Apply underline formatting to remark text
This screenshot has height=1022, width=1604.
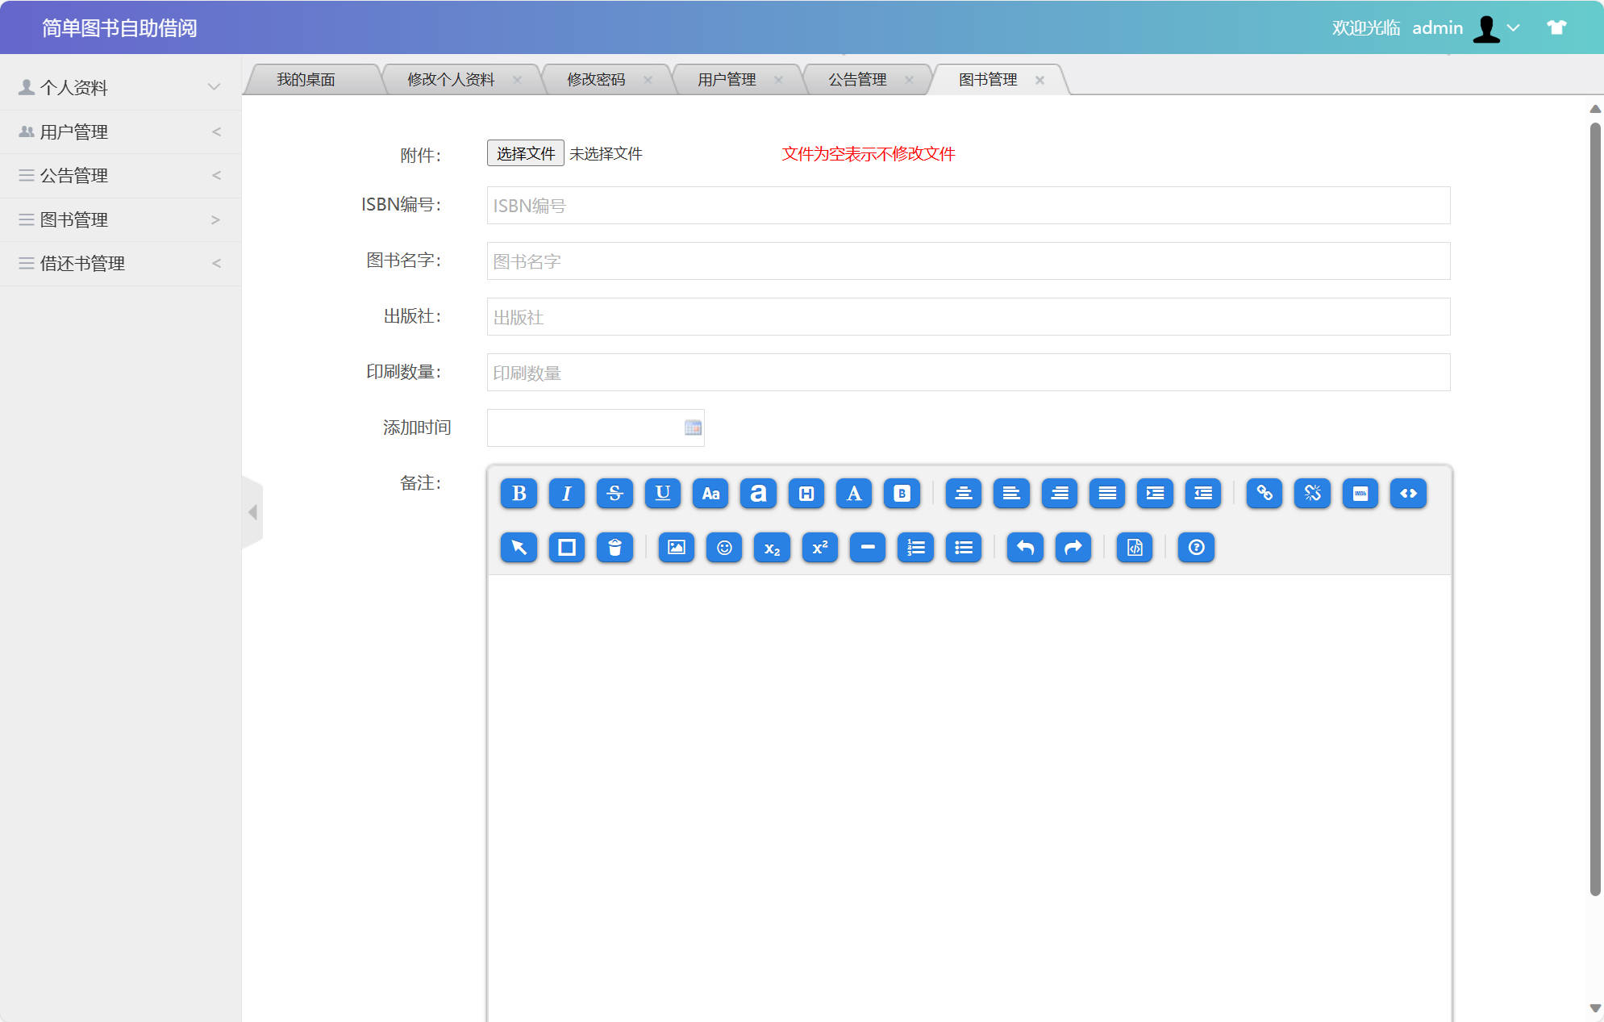663,494
